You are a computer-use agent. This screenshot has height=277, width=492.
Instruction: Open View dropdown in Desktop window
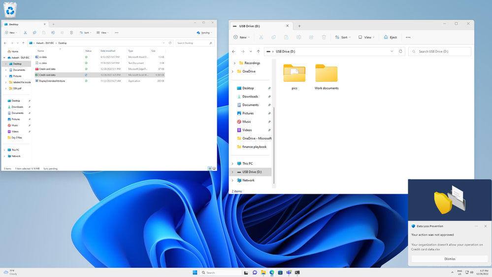point(102,33)
